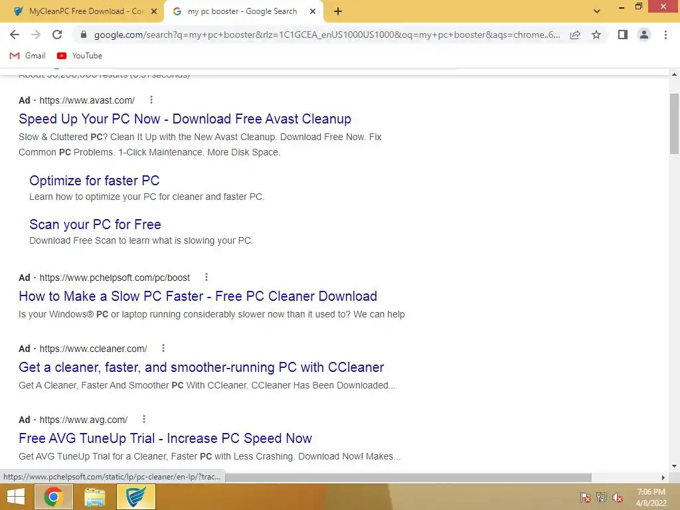Click the scroll up arrow on the page
680x510 pixels.
coord(674,74)
